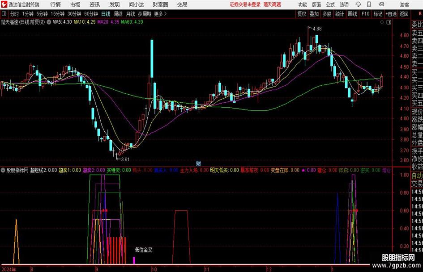Click the 多股 toolbar button
This screenshot has height=272, width=423.
(x=327, y=14)
